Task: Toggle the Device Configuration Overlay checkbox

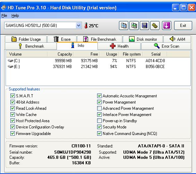Action: point(12,127)
